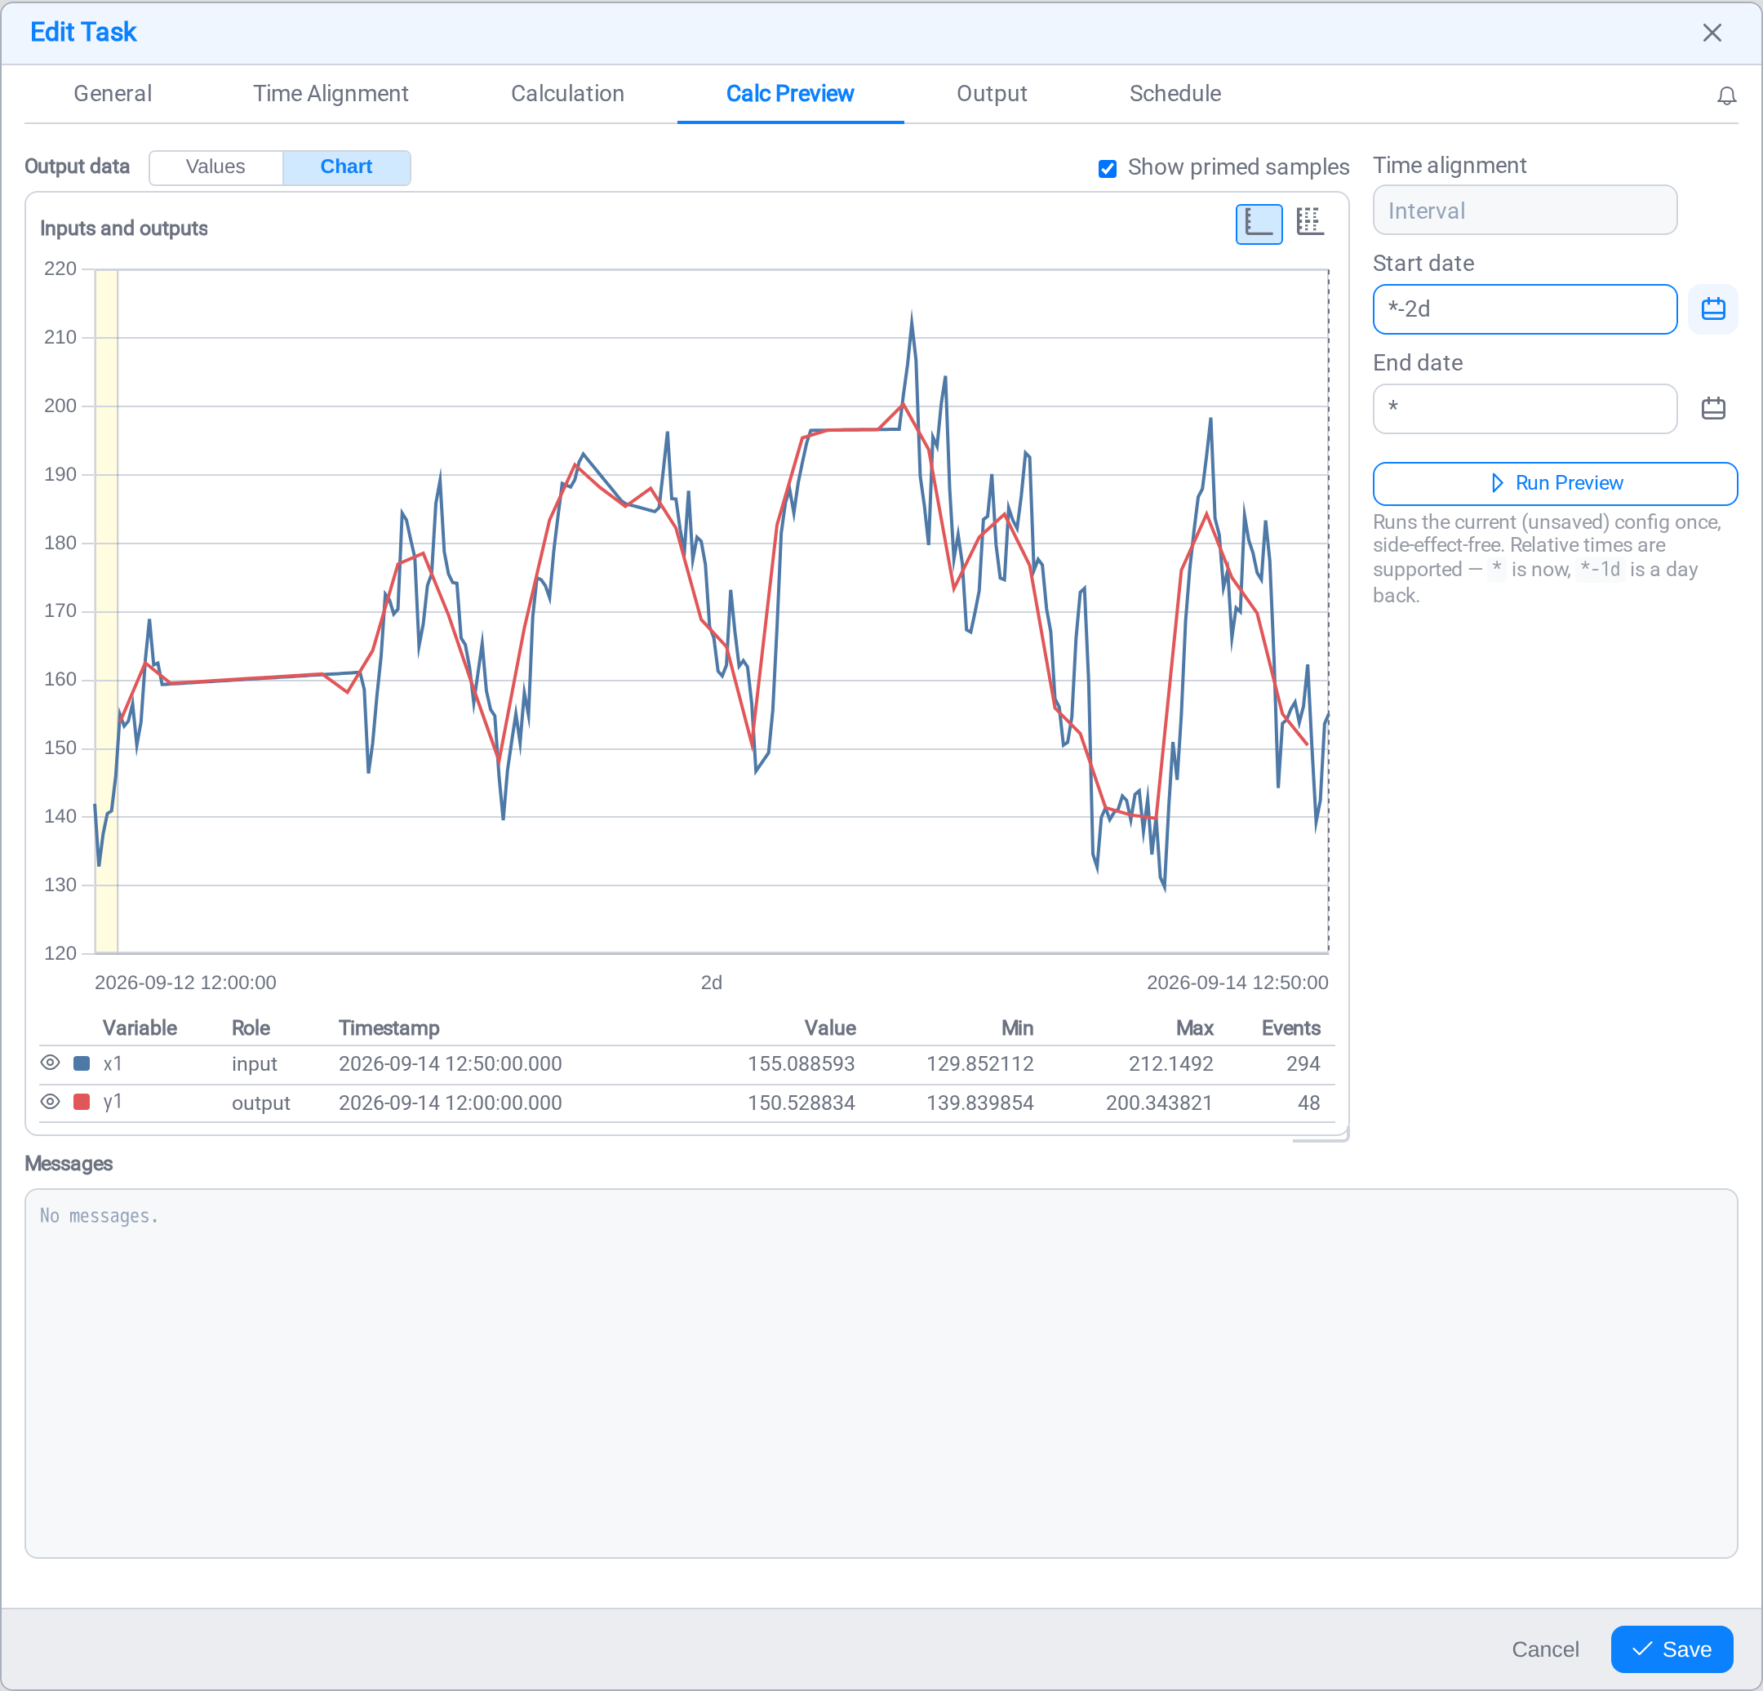Viewport: 1763px width, 1691px height.
Task: Click the yellow primed samples region
Action: pos(106,610)
